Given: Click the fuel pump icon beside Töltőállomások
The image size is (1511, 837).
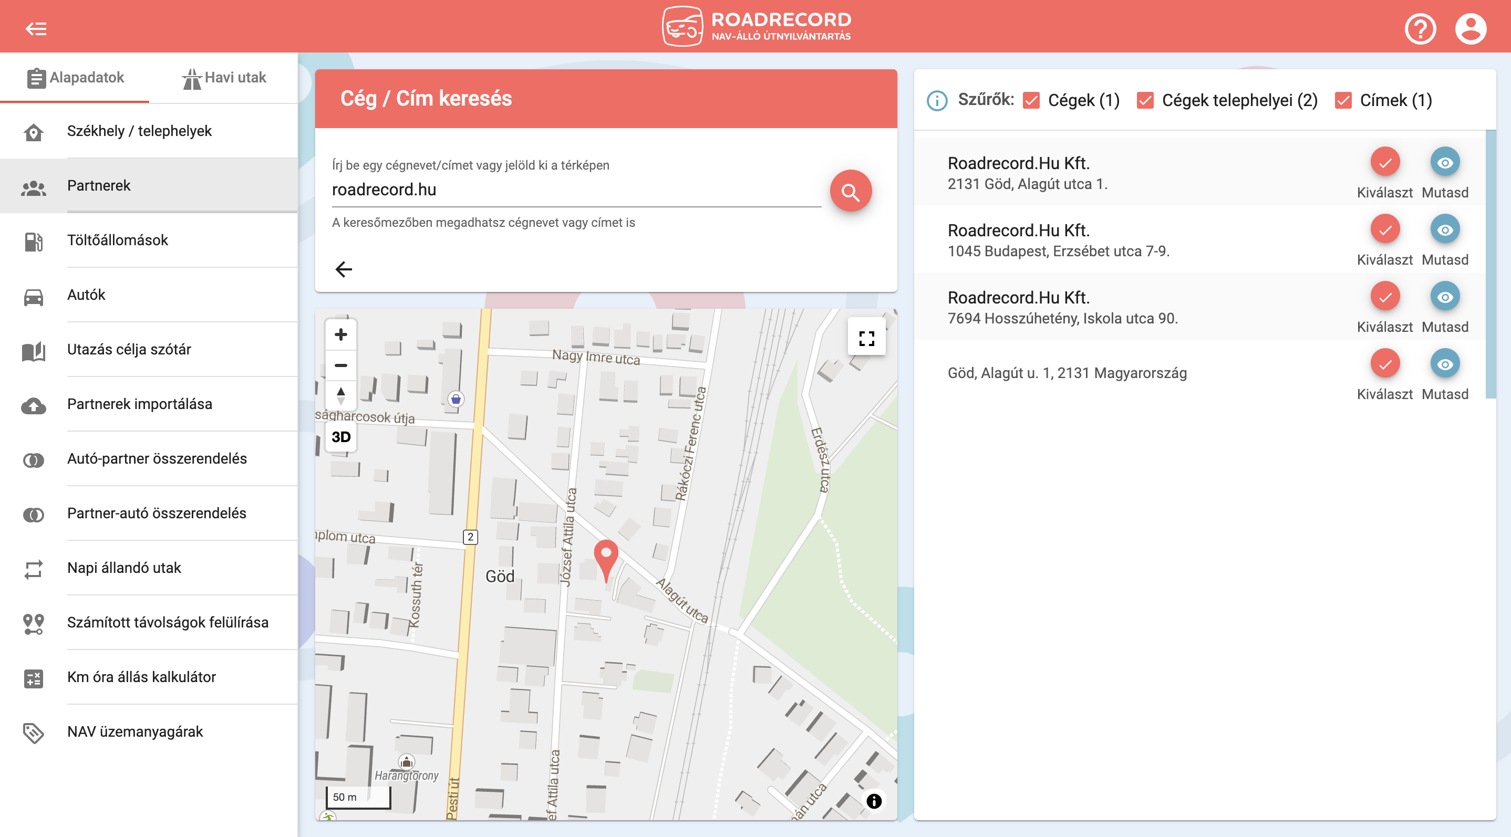Looking at the screenshot, I should (34, 242).
